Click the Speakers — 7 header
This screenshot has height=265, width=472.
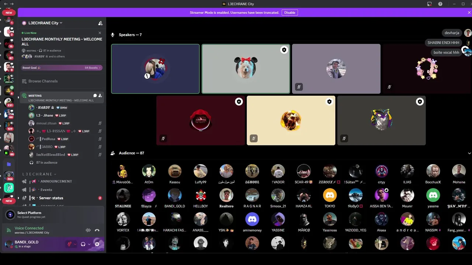[130, 35]
